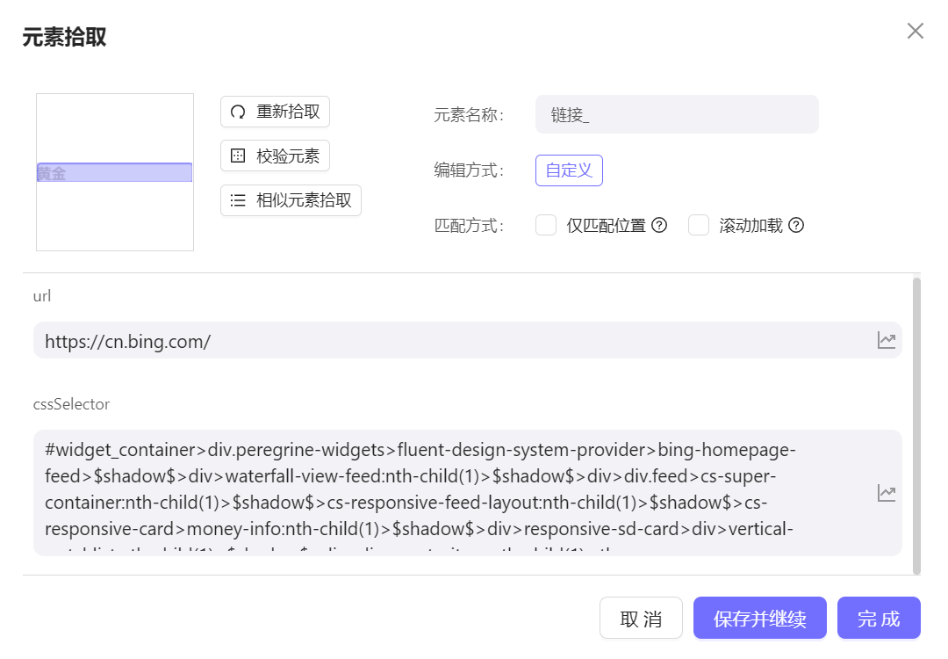Open help tooltip for 滚动加载
Screen dimensions: 948x659
796,226
